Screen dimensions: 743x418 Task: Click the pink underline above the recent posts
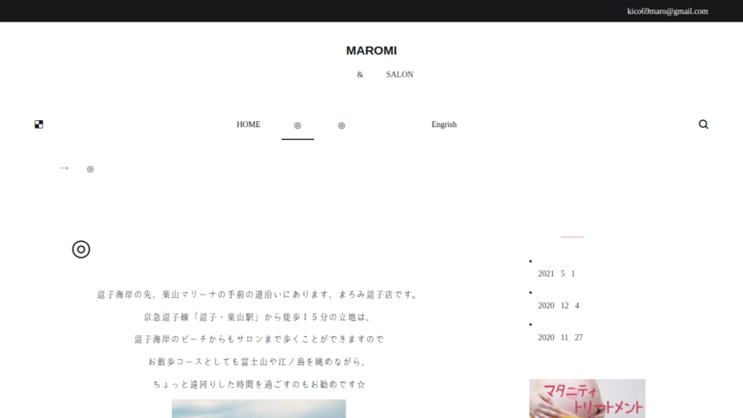coord(572,236)
